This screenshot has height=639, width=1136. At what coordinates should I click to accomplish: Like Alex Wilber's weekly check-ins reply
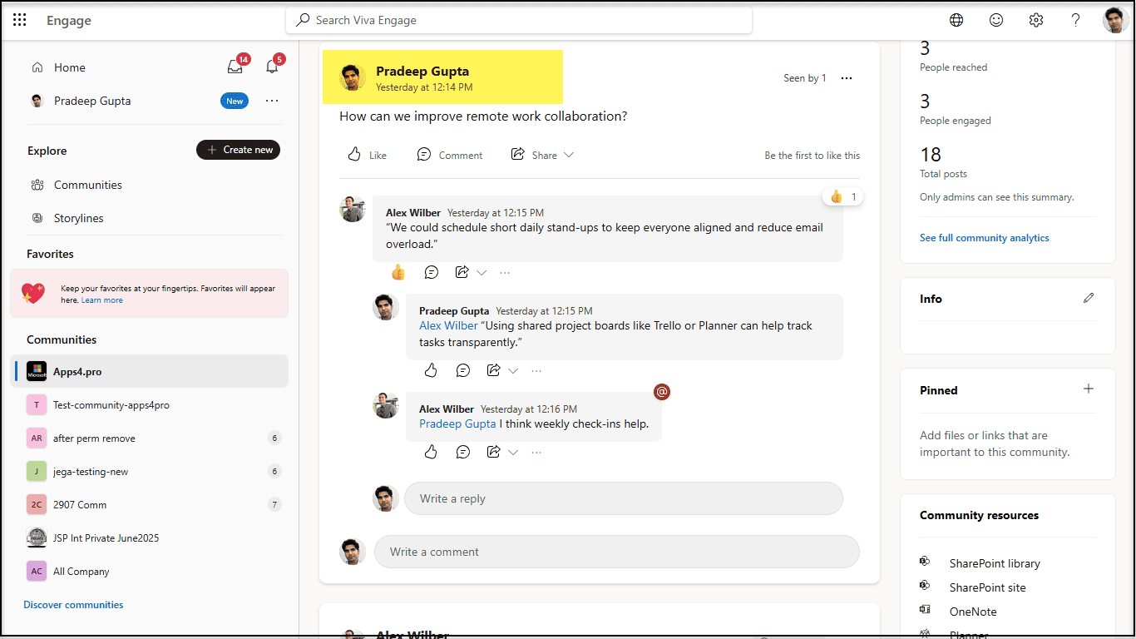(x=431, y=452)
